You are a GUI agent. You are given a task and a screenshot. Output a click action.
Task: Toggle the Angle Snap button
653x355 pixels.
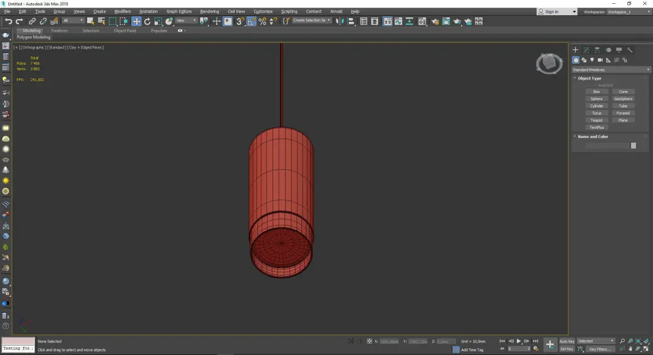click(x=251, y=21)
